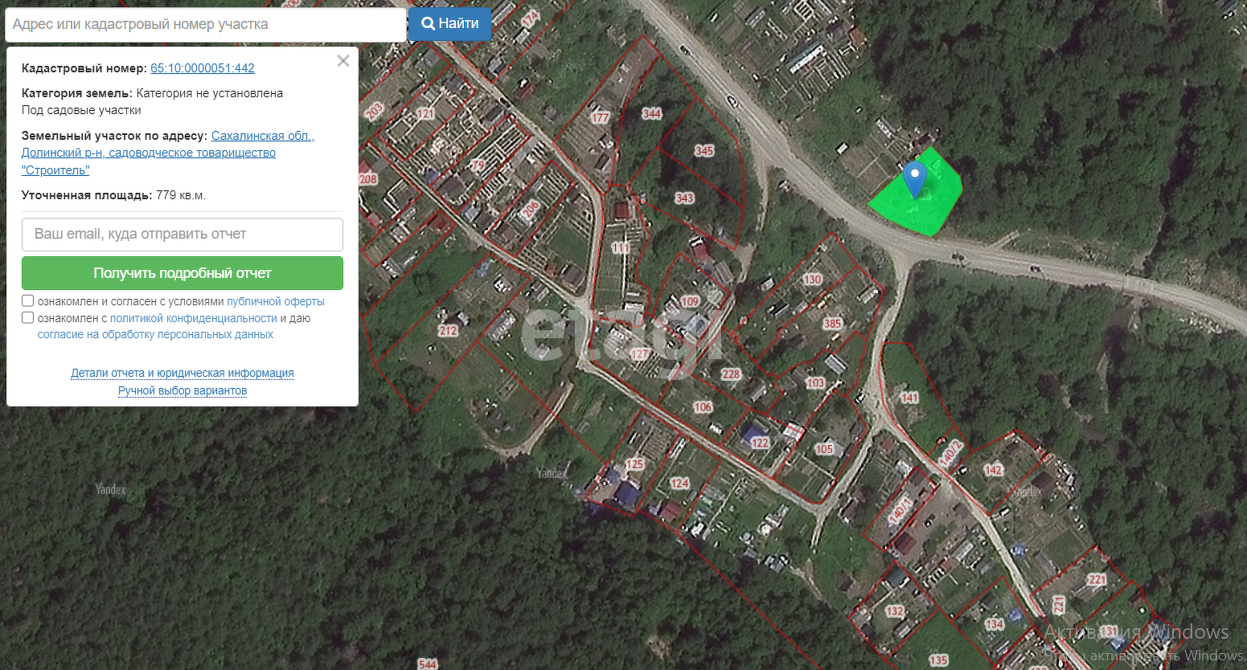Screen dimensions: 1247x670
Task: Tick the privacy policy consent checkbox
Action: tap(28, 318)
